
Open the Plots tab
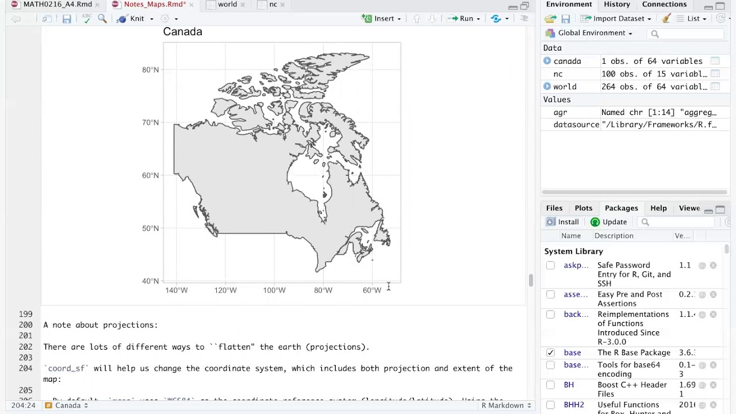(583, 208)
